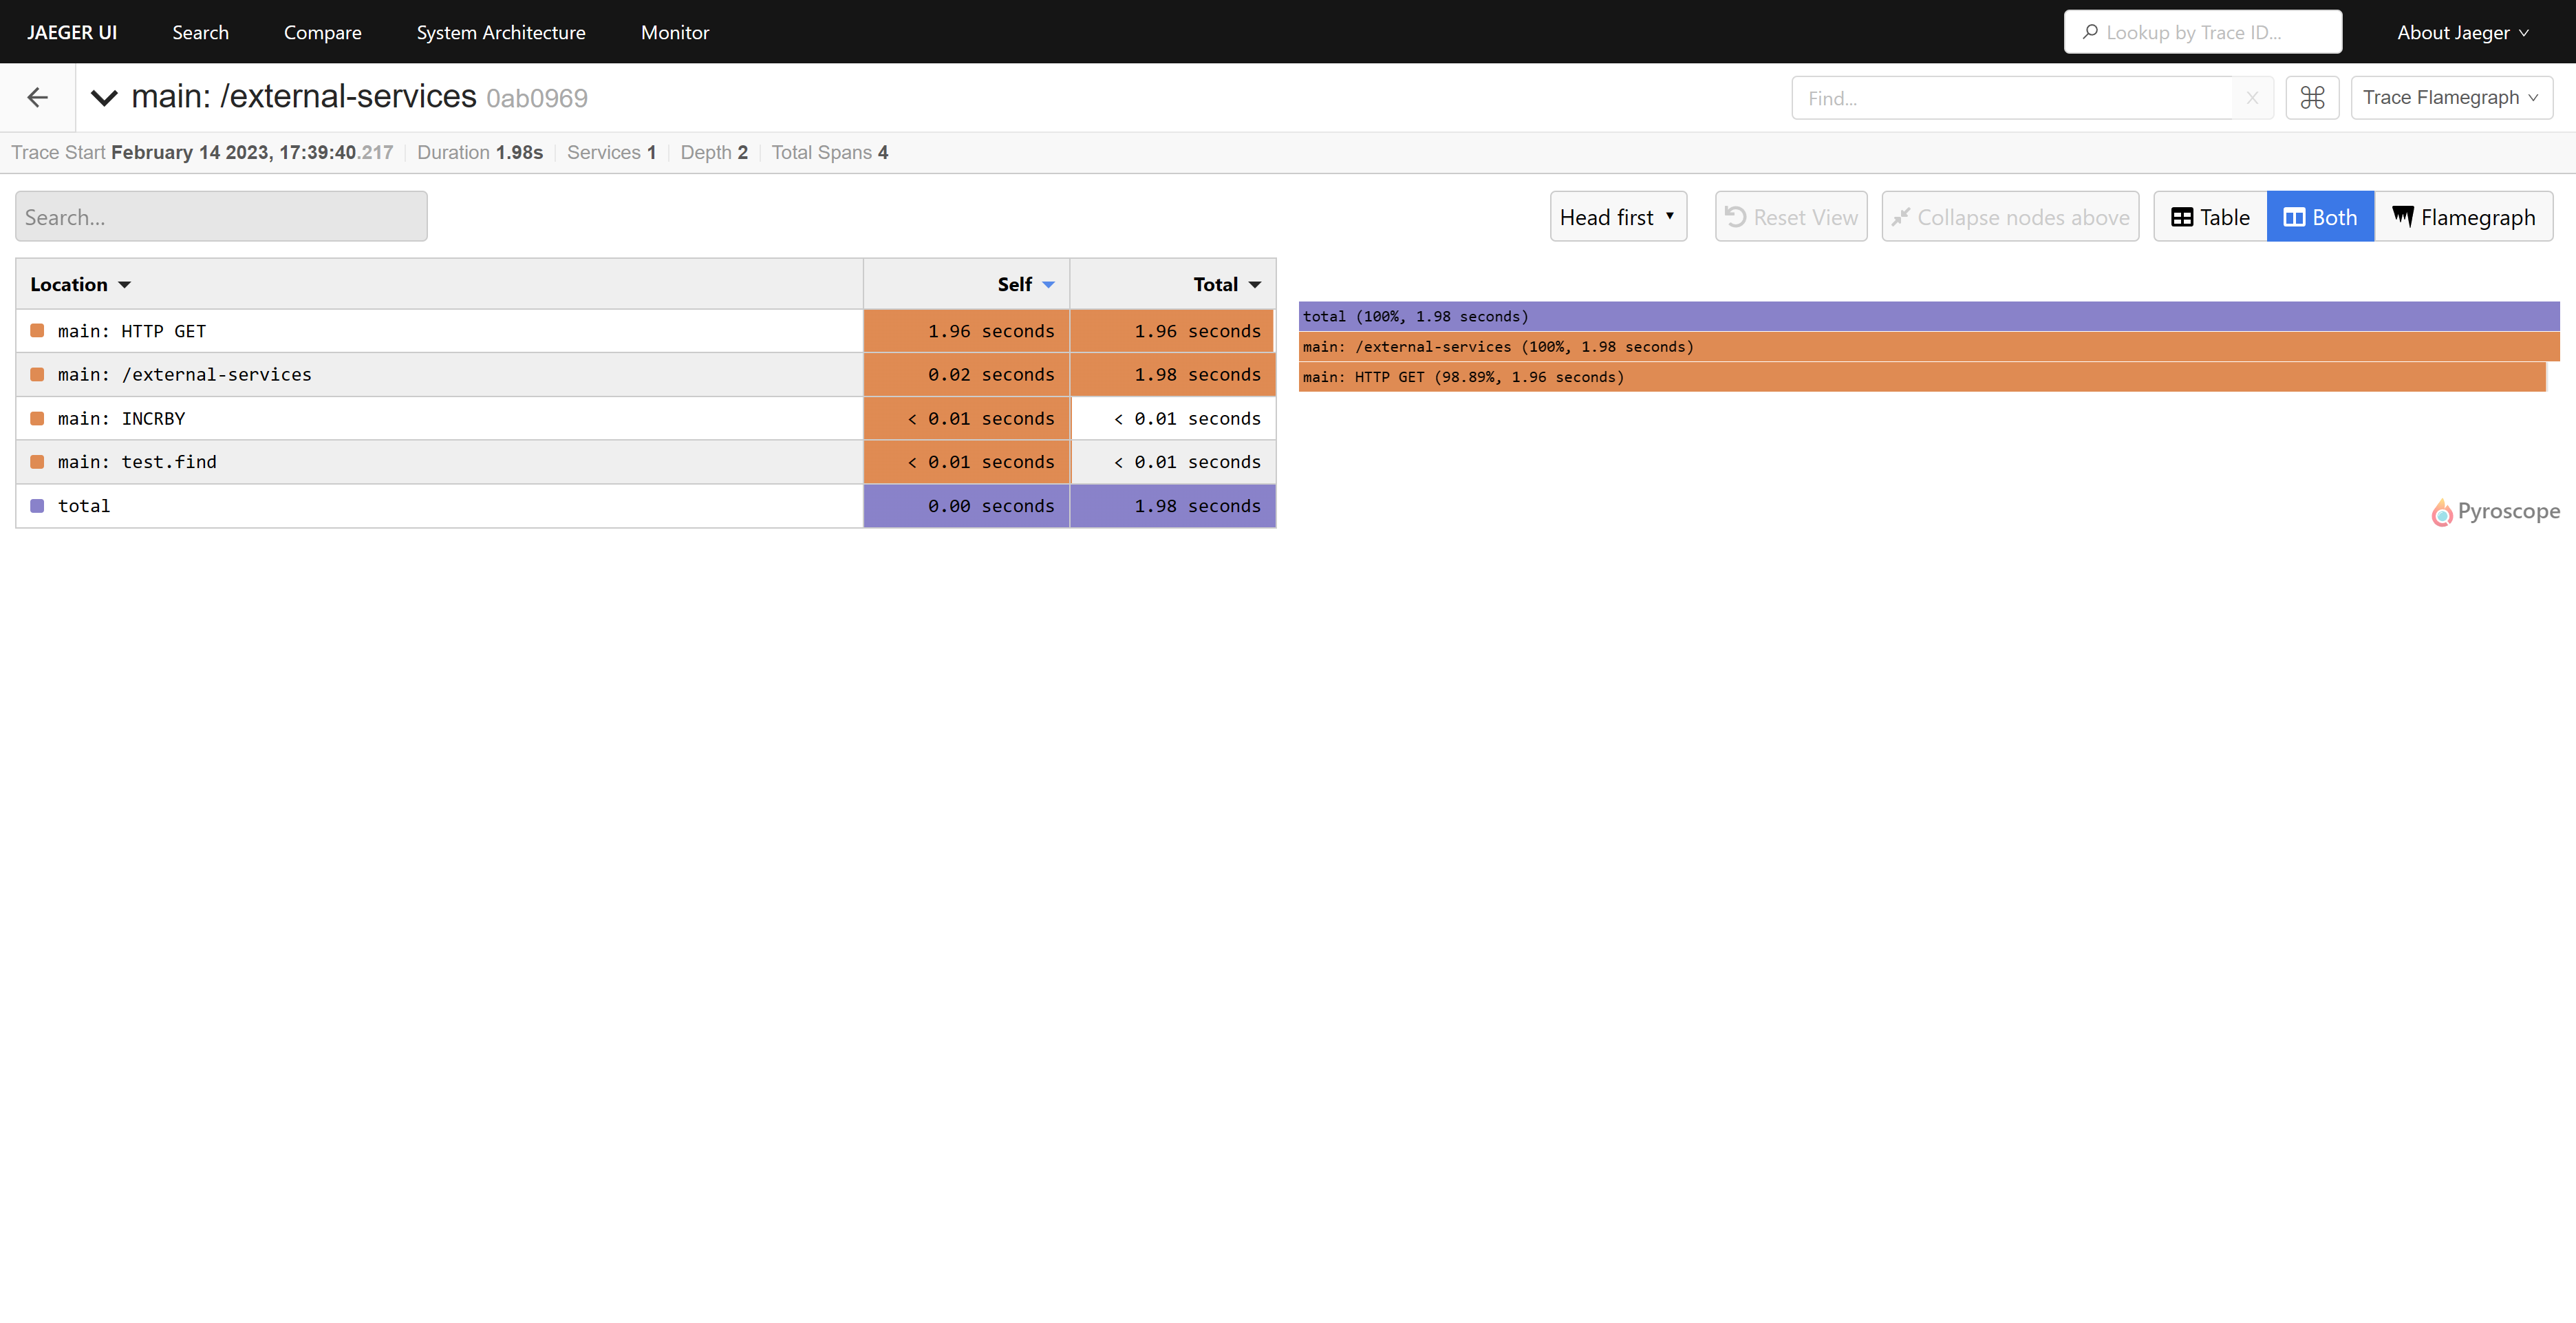Open the Search nav item
Screen dimensions: 2576x1323
(x=200, y=32)
